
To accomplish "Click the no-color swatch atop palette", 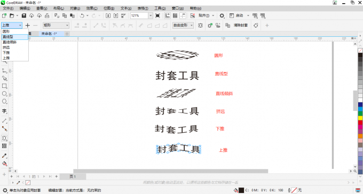I will tap(360, 51).
